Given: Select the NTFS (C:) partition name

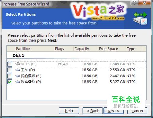Looking at the screenshot, I should click(x=29, y=64).
